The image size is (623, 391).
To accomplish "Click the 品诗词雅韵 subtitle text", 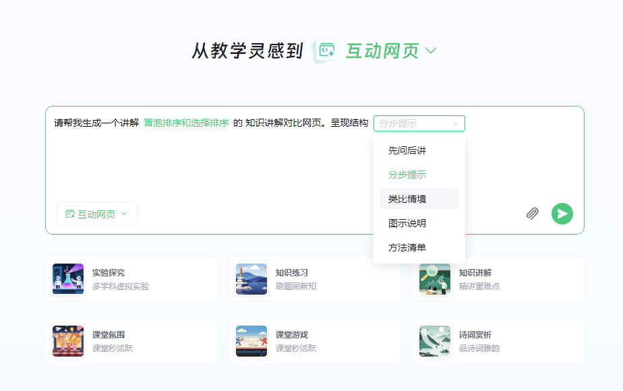I will [479, 348].
